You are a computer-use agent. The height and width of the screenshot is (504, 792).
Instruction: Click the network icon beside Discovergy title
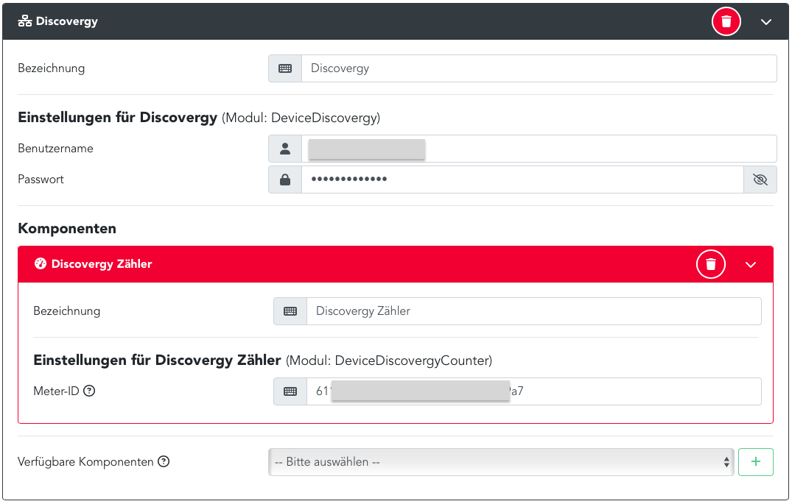[25, 21]
